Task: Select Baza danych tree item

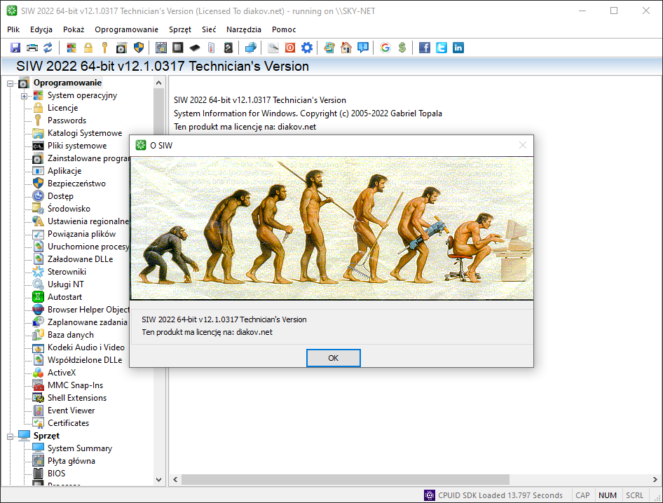Action: coord(71,335)
